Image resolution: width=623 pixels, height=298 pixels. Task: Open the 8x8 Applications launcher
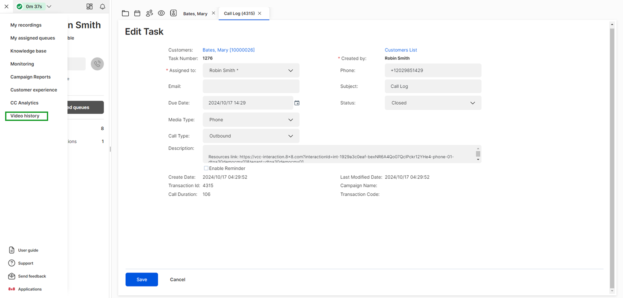click(x=25, y=289)
